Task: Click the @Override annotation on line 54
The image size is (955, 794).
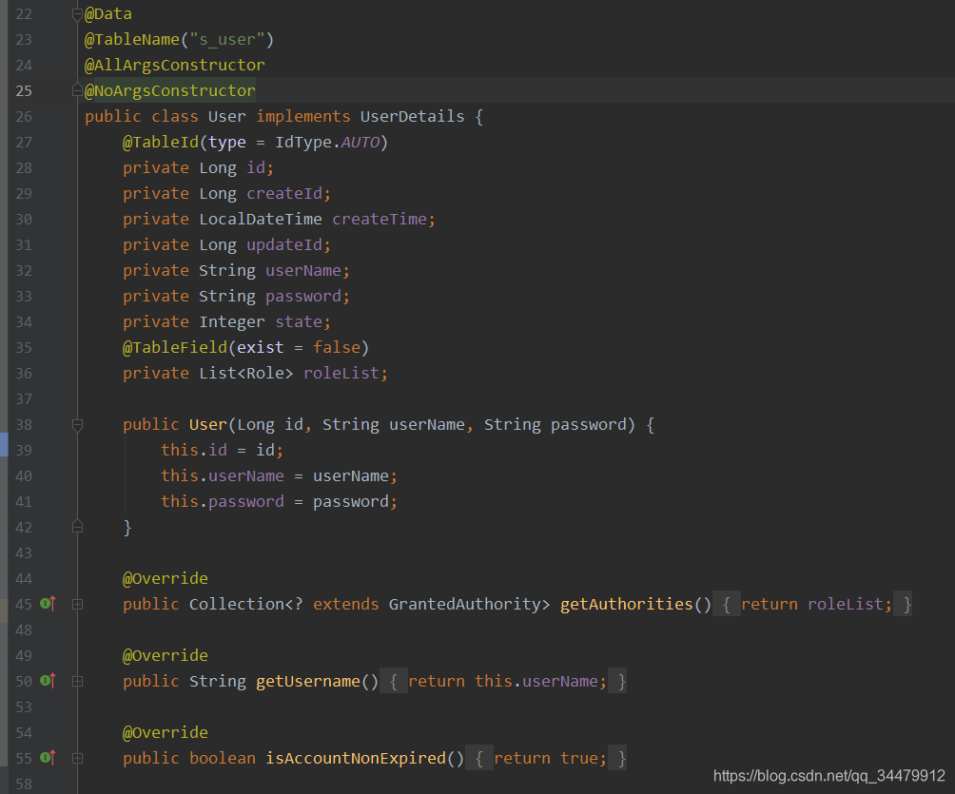Action: click(166, 732)
